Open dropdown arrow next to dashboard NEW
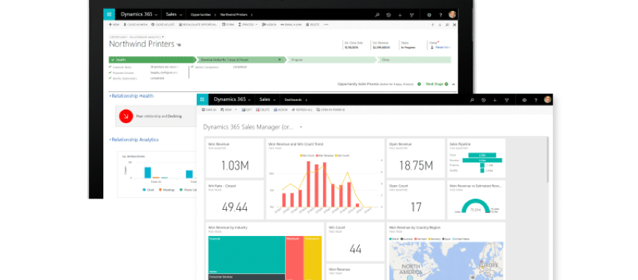This screenshot has width=638, height=280. pos(236,110)
